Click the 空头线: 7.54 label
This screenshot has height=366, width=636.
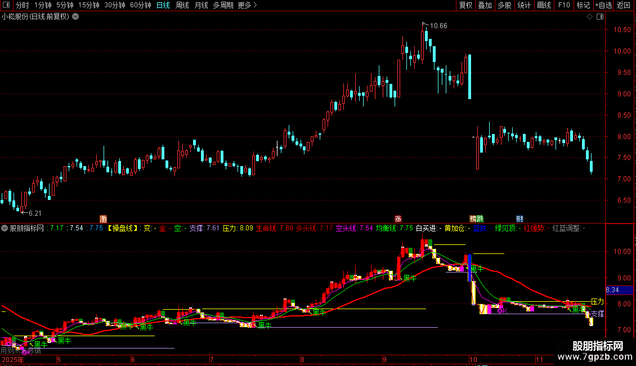(354, 229)
